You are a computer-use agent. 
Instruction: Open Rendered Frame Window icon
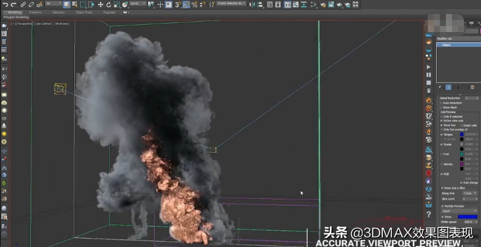coord(331,5)
